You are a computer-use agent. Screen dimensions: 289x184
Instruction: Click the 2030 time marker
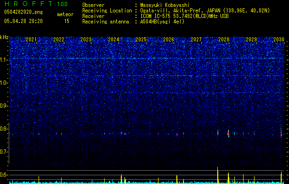pos(279,40)
